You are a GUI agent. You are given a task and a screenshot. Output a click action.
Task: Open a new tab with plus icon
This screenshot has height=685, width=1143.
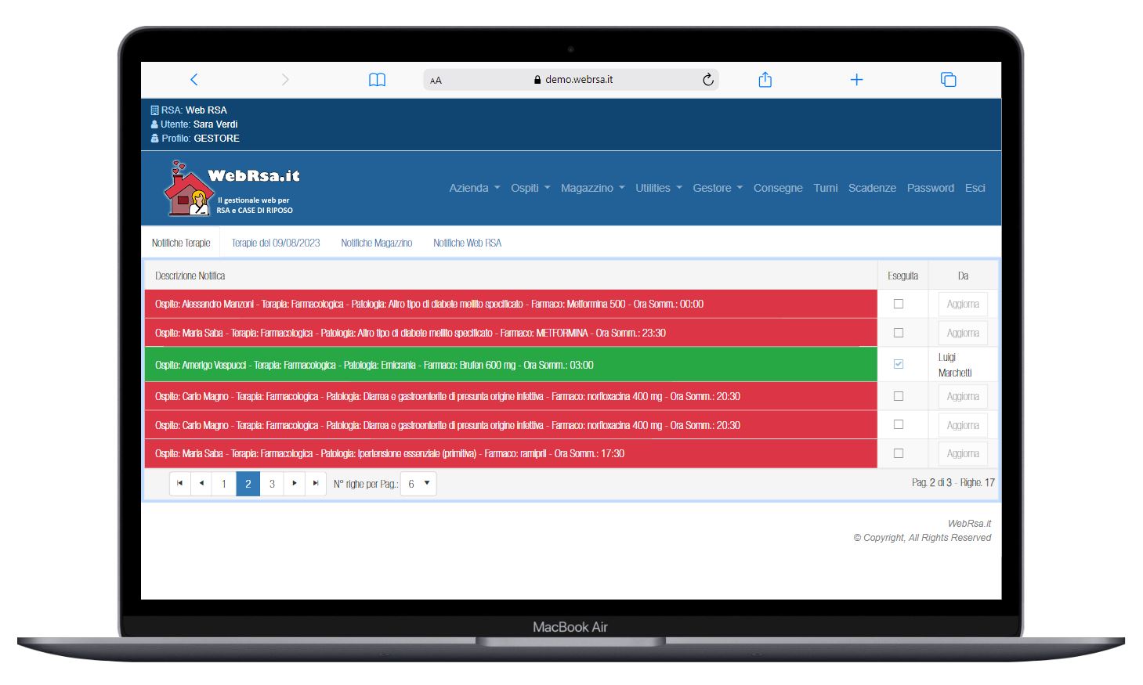pyautogui.click(x=856, y=80)
